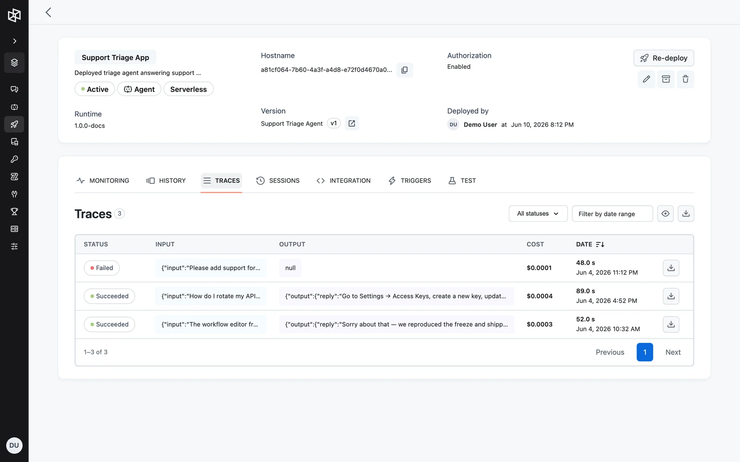740x462 pixels.
Task: Click the Status column header
Action: coord(96,244)
